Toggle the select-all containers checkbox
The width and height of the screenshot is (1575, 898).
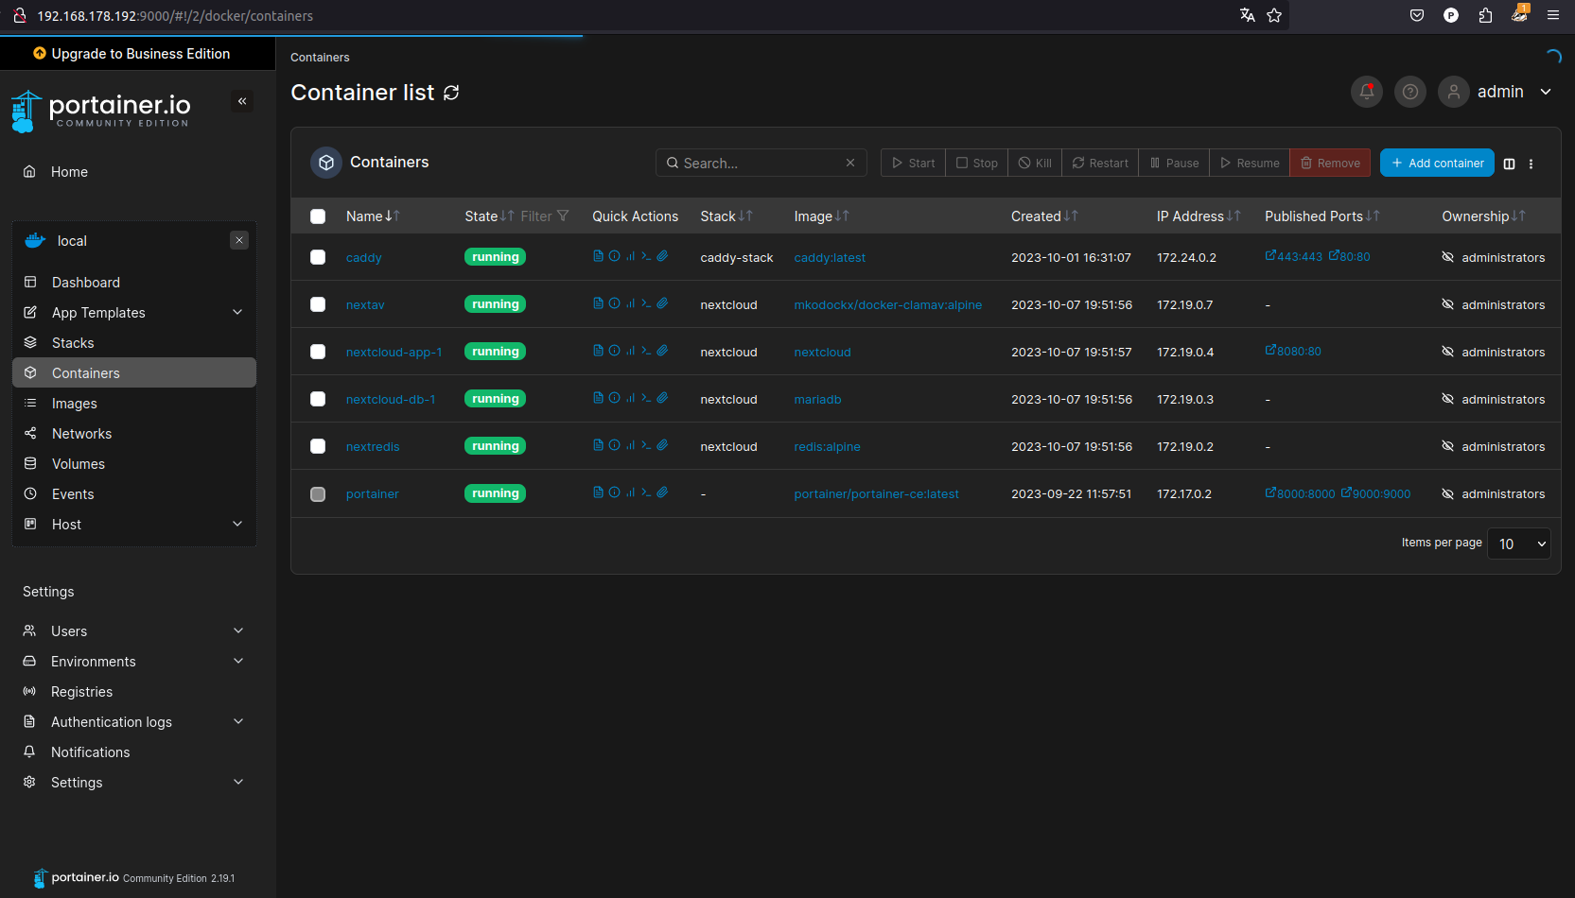[318, 216]
